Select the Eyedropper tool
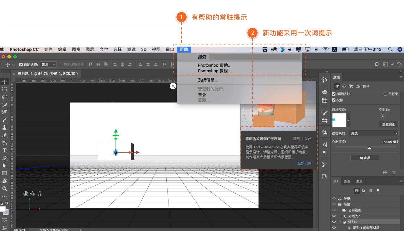This screenshot has height=231, width=404. tap(4, 112)
